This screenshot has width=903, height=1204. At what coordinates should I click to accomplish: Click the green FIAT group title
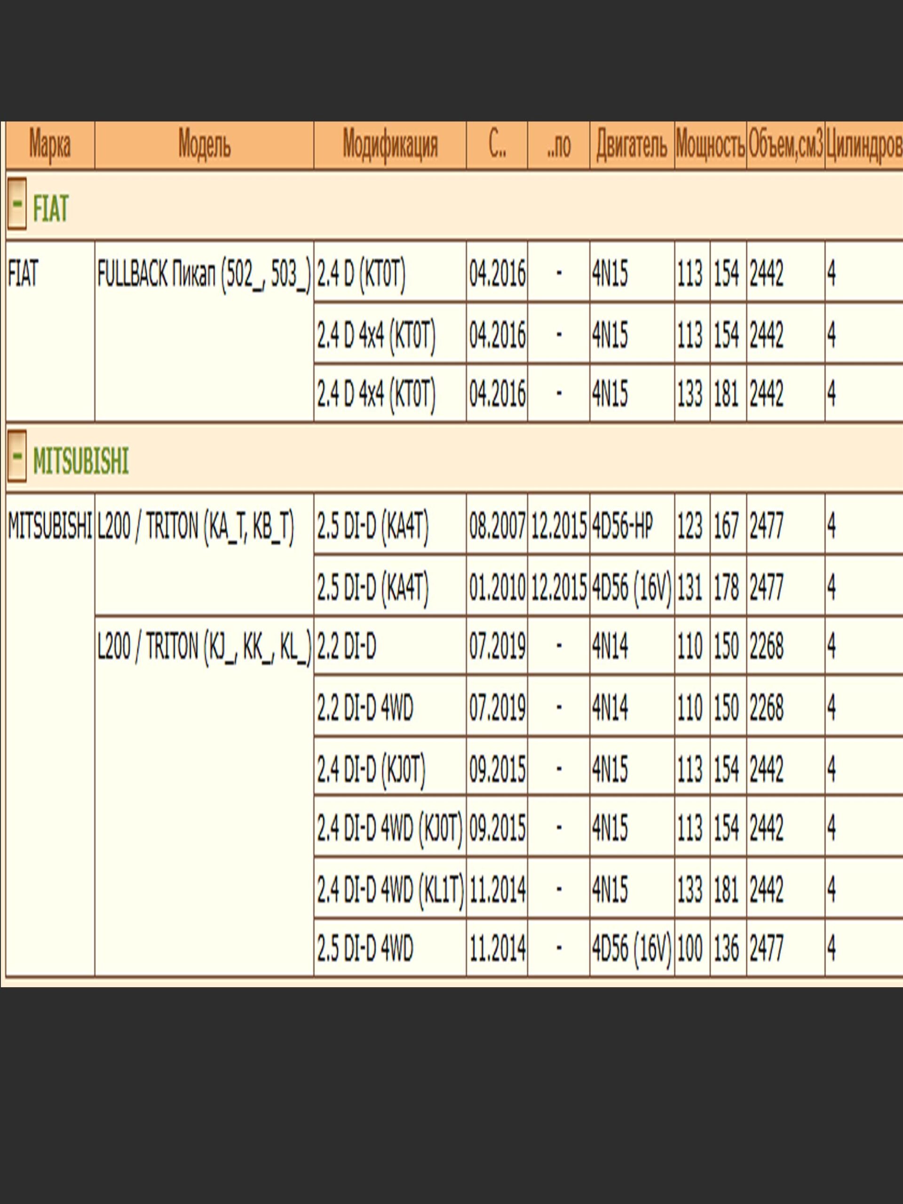pos(51,208)
